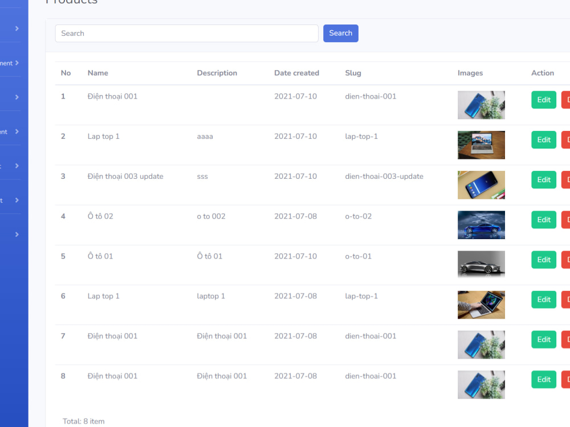Click the No column header
The height and width of the screenshot is (427, 570).
coord(66,73)
